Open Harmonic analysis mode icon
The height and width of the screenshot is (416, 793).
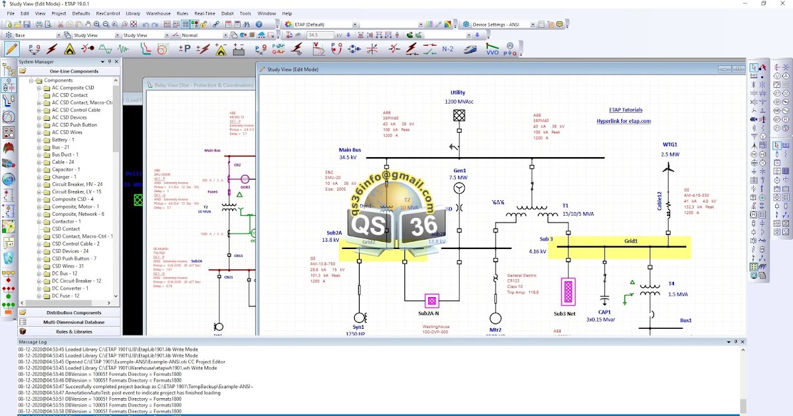[105, 49]
